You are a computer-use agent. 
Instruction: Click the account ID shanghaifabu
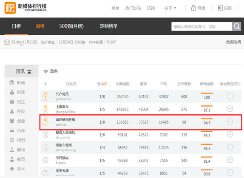click(x=65, y=112)
